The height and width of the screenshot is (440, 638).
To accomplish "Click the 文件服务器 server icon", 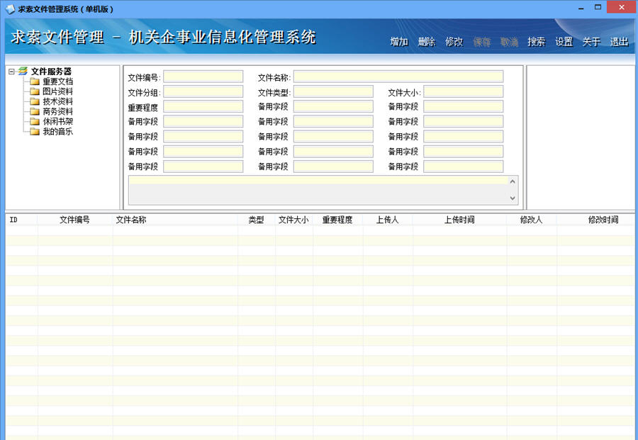I will click(23, 71).
